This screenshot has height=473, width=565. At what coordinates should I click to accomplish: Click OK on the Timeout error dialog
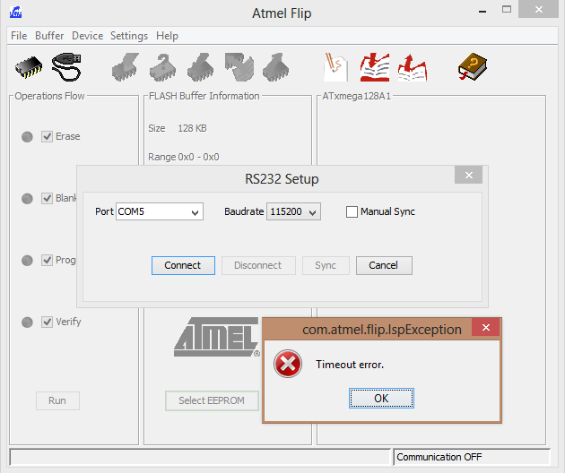[x=381, y=398]
